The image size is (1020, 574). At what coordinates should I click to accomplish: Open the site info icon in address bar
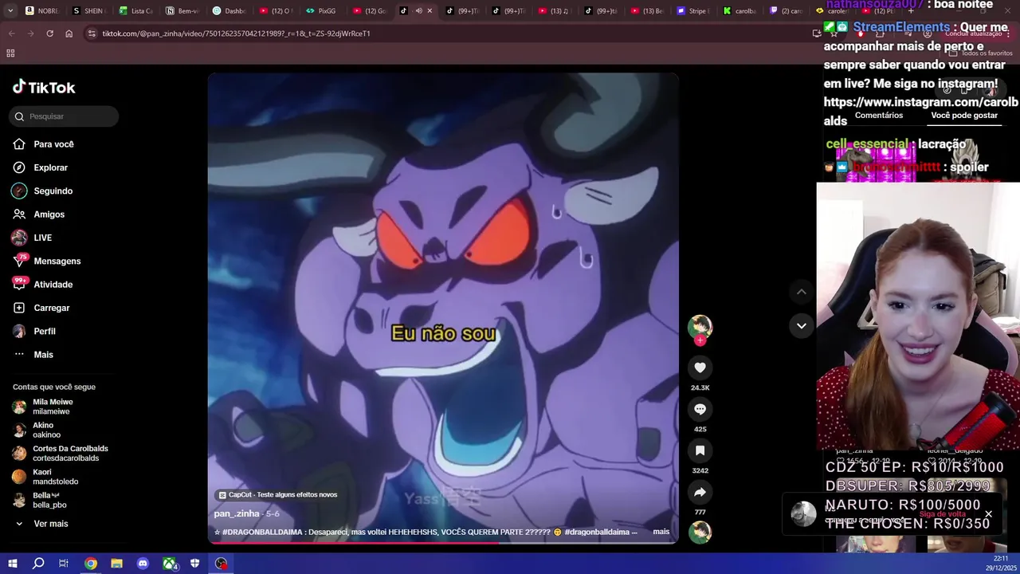tap(92, 33)
